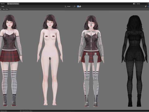Open the Select Box tool dropdown
This screenshot has width=149, height=112.
pyautogui.click(x=6, y=9)
